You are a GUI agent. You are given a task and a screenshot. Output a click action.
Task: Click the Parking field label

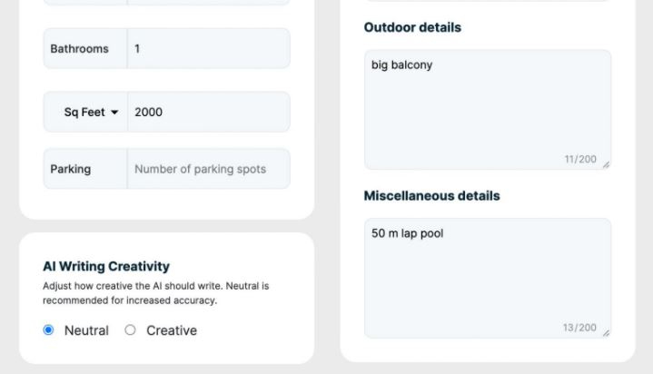pyautogui.click(x=71, y=169)
